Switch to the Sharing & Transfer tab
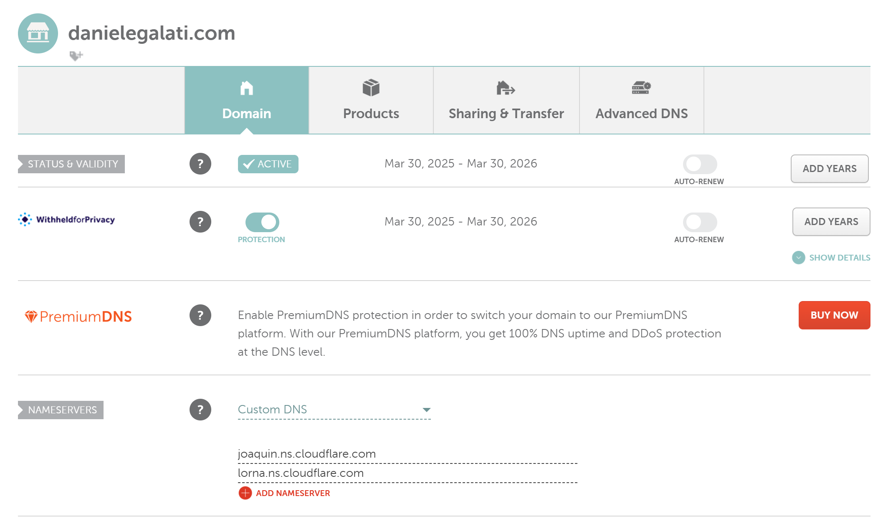878x519 pixels. pos(506,101)
